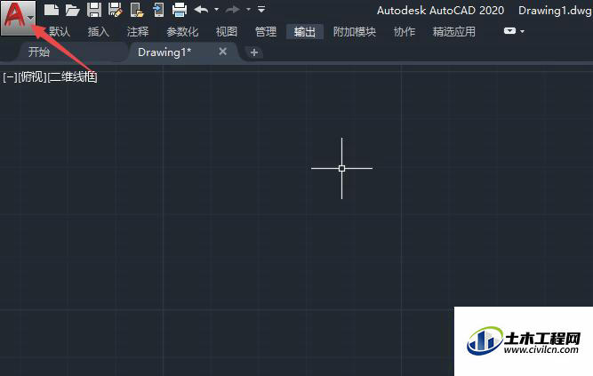Click the Plot printer icon
Viewport: 593px width, 376px height.
[180, 10]
